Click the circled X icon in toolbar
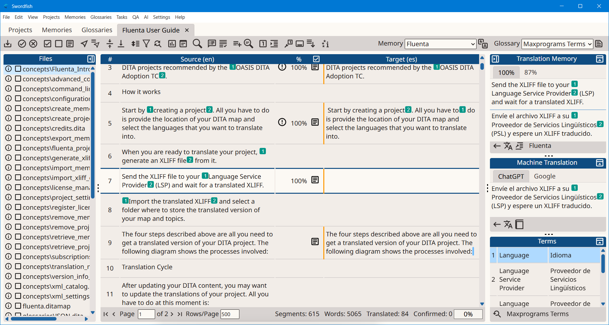This screenshot has width=609, height=325. point(33,44)
